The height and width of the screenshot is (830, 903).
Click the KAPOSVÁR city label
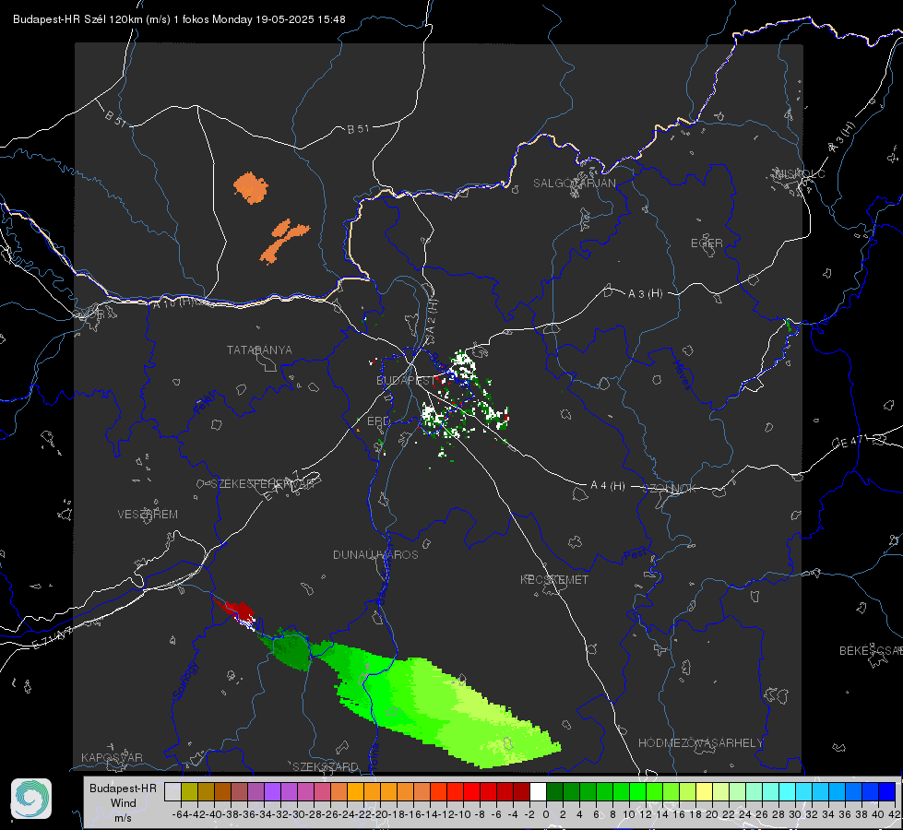tap(112, 757)
